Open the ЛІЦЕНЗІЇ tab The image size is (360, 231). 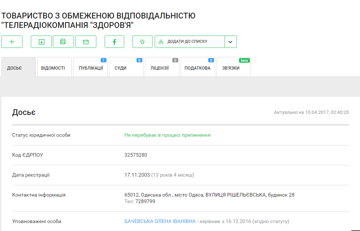[162, 67]
